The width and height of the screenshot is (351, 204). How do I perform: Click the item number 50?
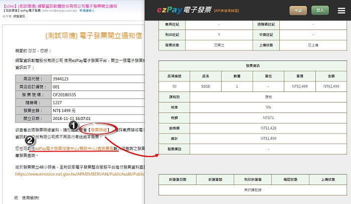click(174, 86)
